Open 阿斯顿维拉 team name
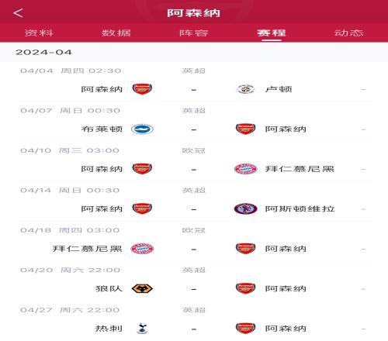The image size is (388, 341). 300,208
